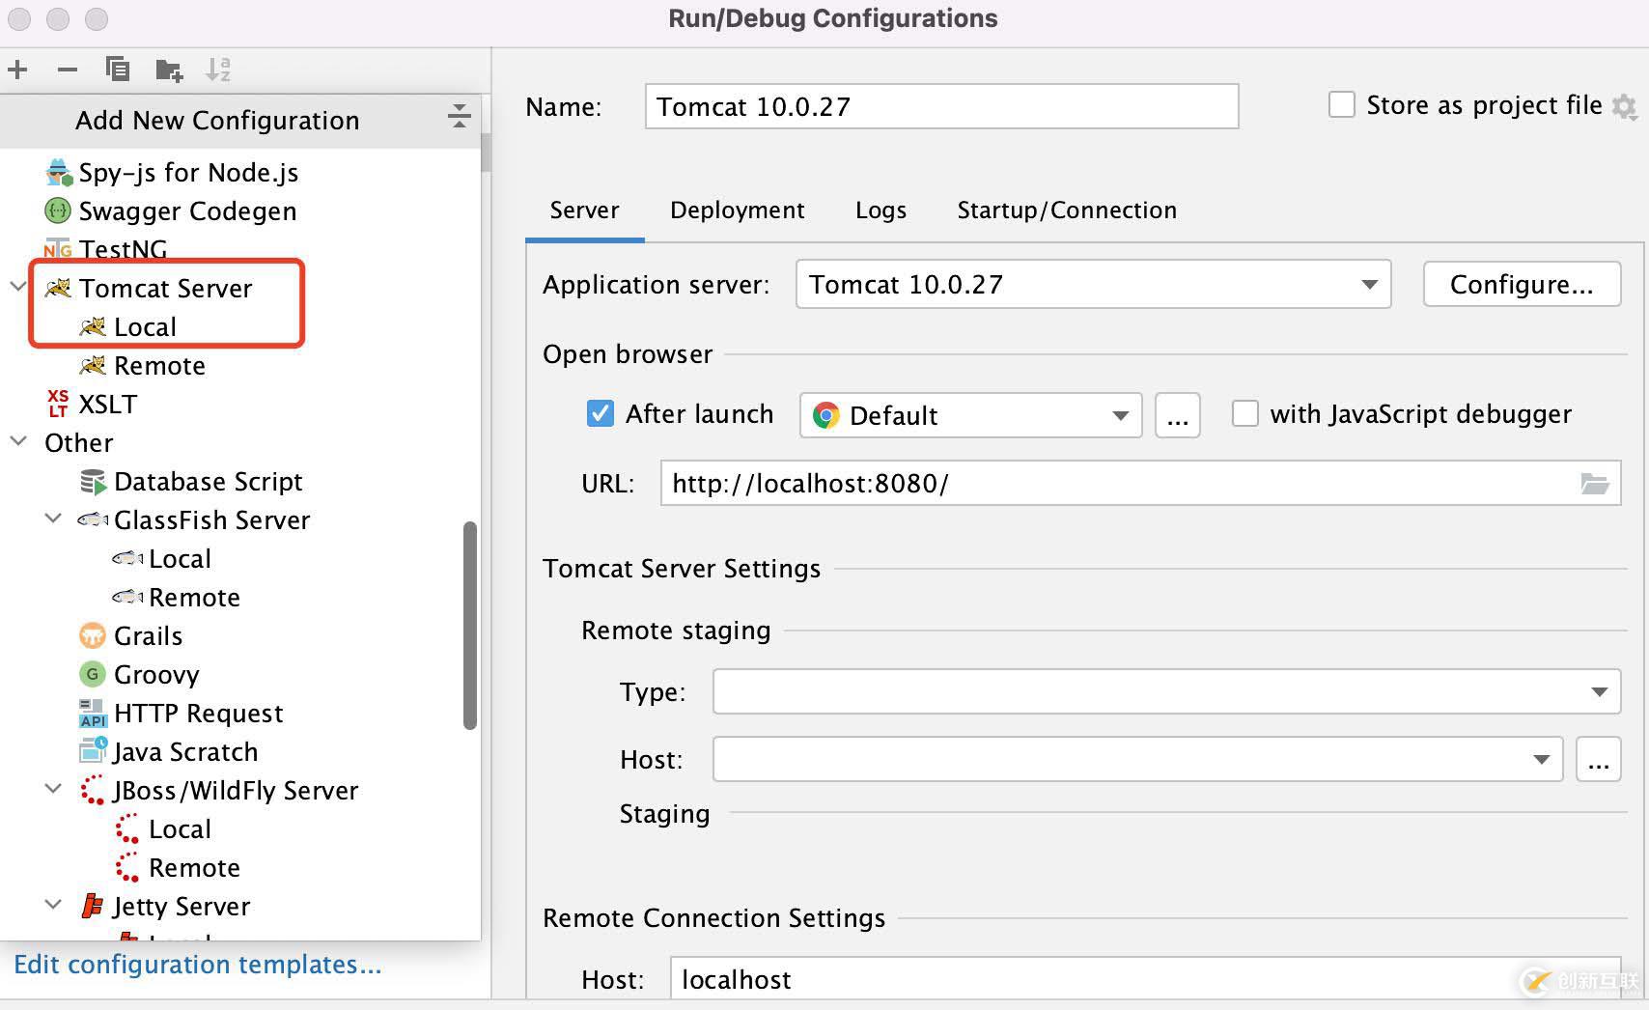1649x1010 pixels.
Task: Select Local under JBoss/WildFly Server
Action: [180, 828]
